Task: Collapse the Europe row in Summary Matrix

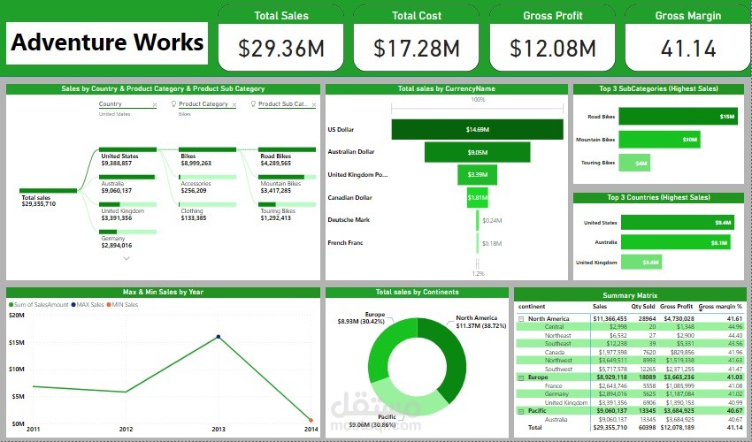Action: 521,377
